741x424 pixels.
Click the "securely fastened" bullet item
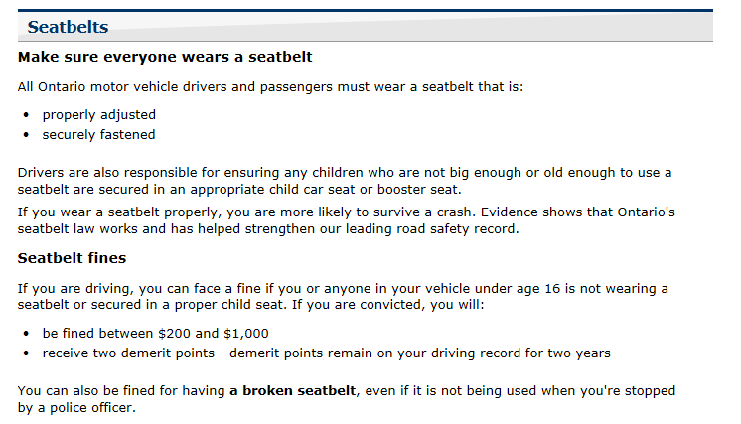pyautogui.click(x=98, y=135)
